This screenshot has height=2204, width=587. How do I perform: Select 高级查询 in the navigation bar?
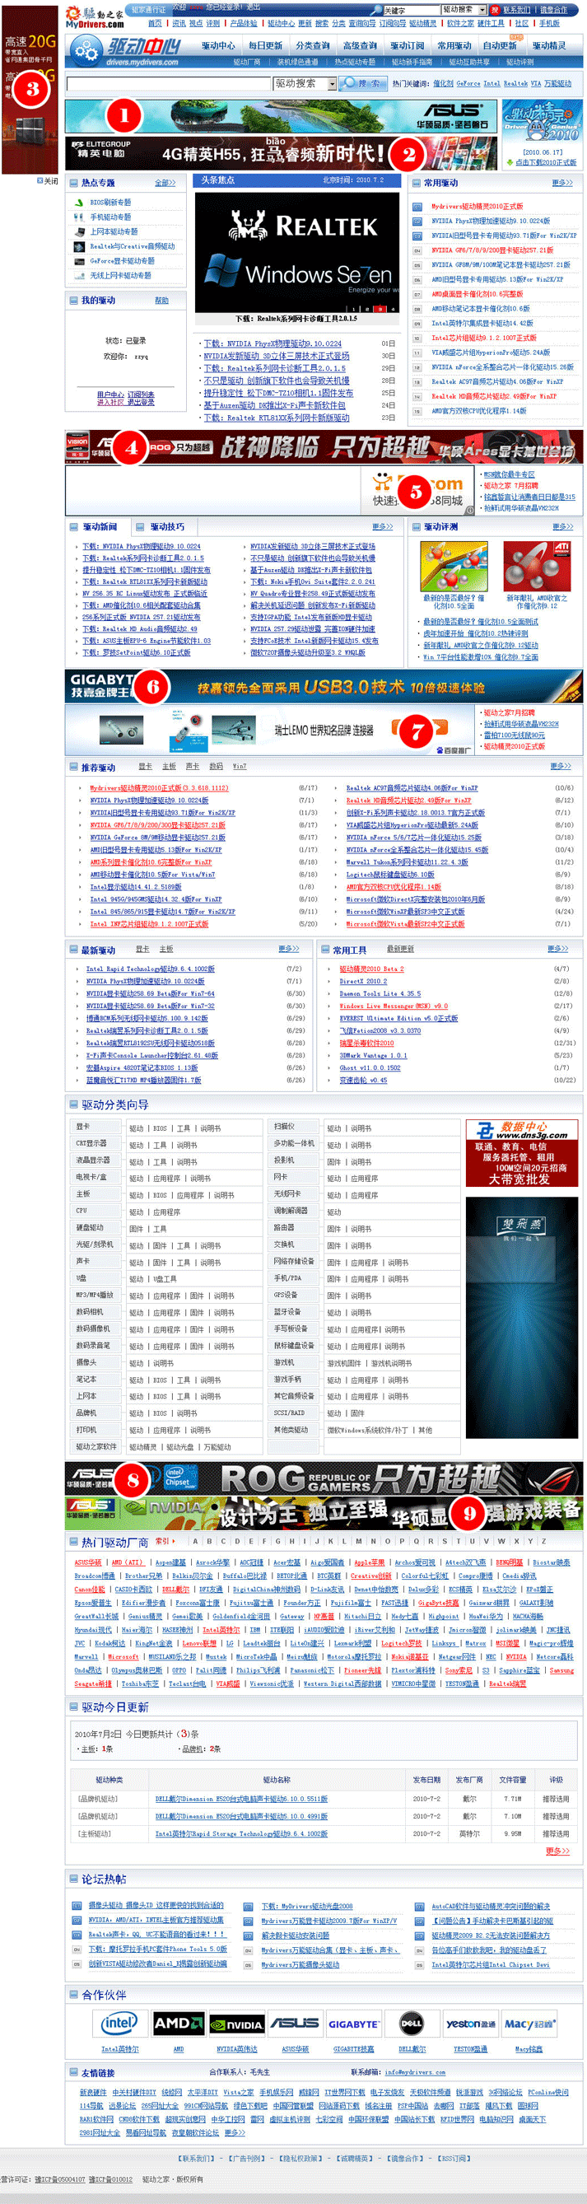[x=360, y=45]
